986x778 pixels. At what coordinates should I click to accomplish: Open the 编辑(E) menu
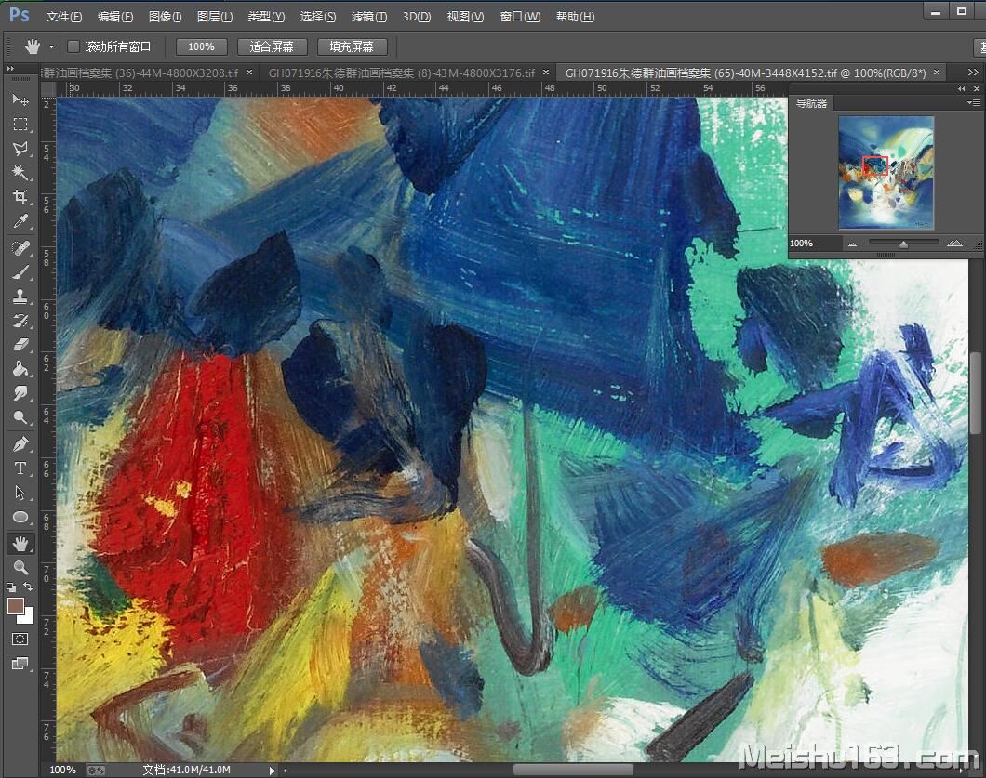coord(115,17)
